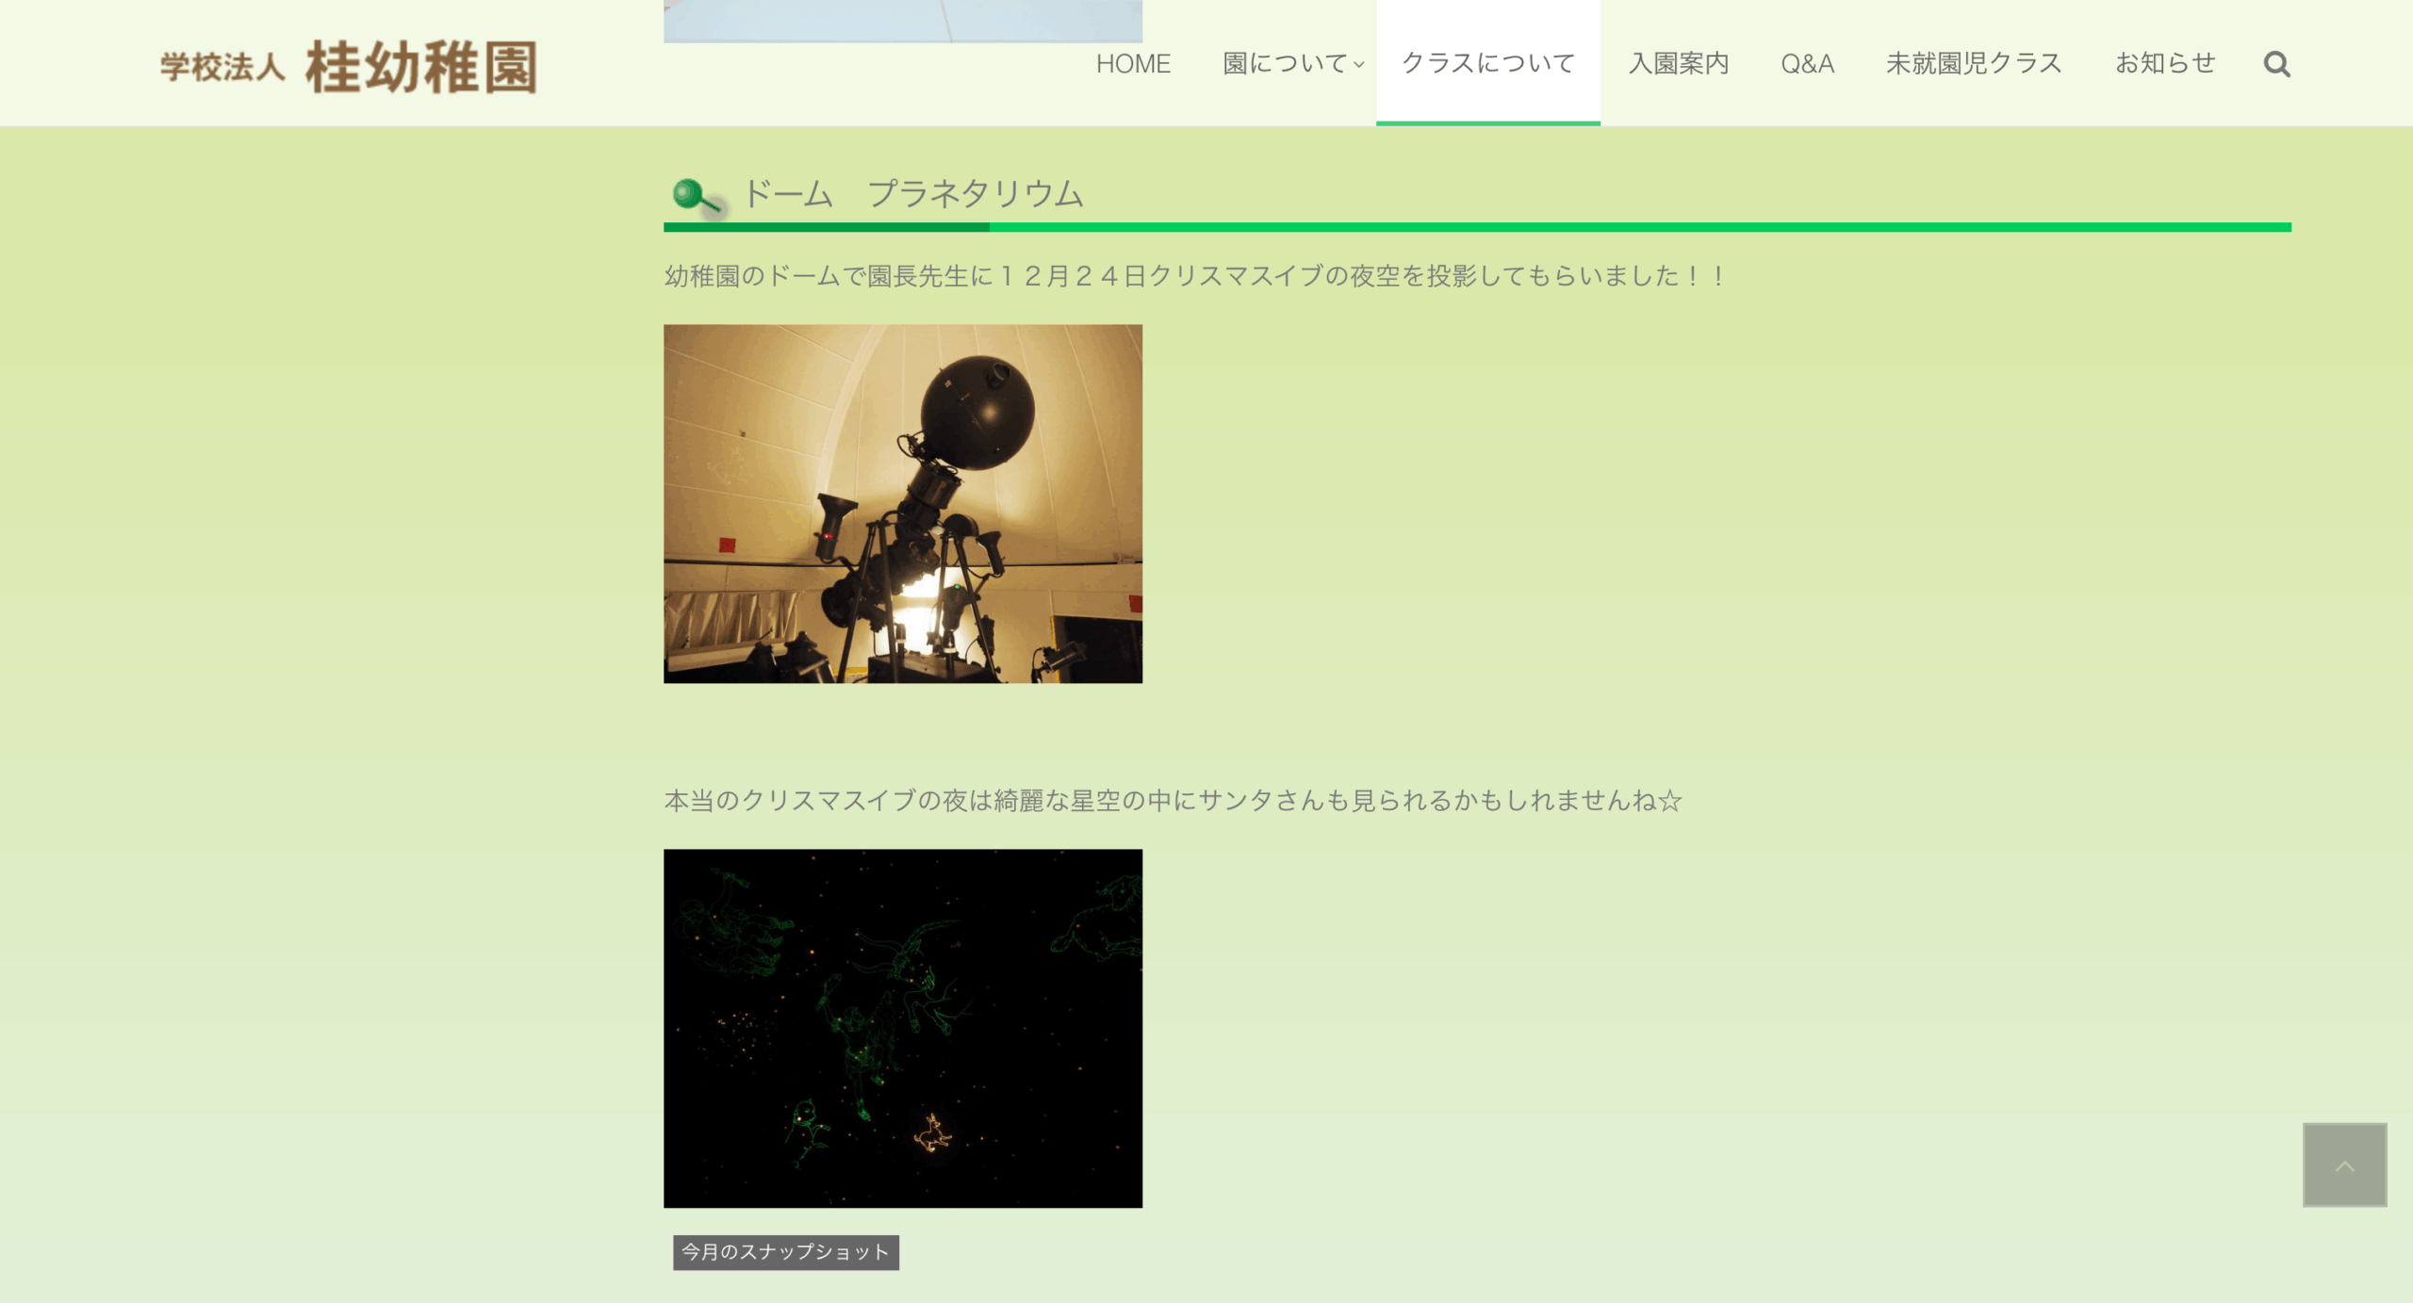The image size is (2413, 1303).
Task: Click the 今月のスナップショット tag button
Action: (785, 1252)
